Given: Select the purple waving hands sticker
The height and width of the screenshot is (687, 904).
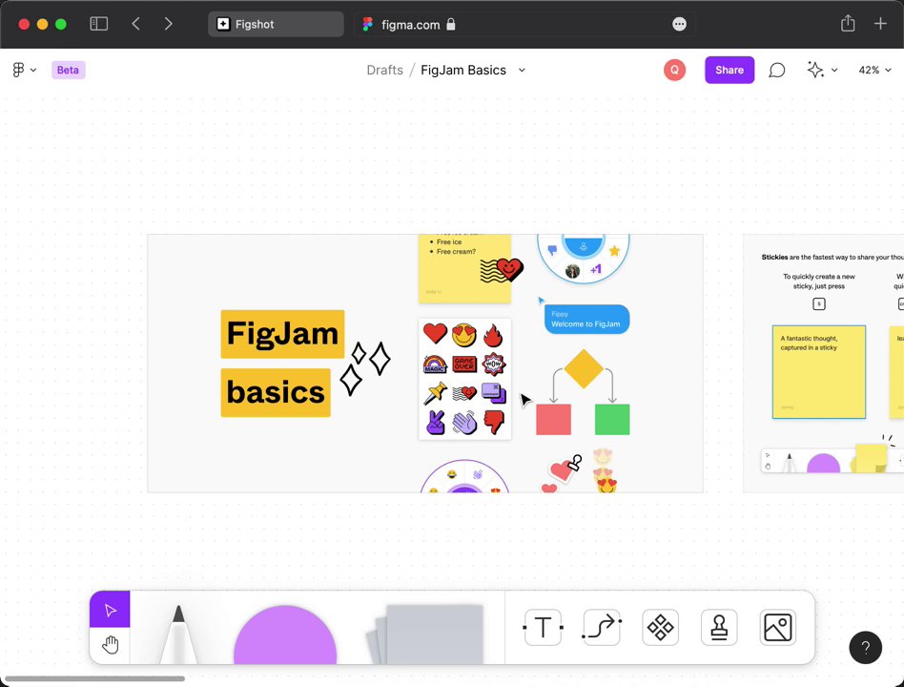Looking at the screenshot, I should pyautogui.click(x=464, y=423).
